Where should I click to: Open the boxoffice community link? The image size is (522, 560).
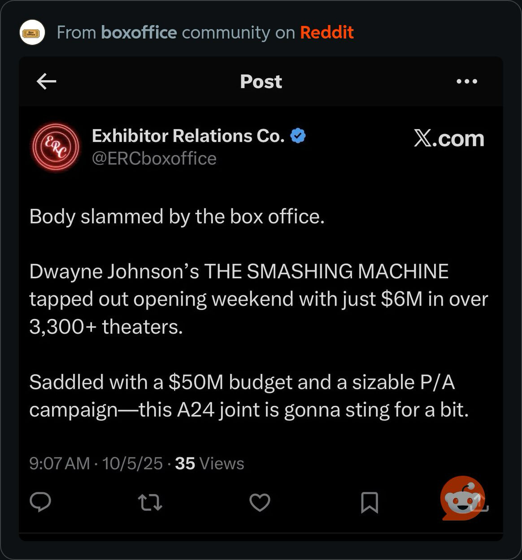(139, 33)
